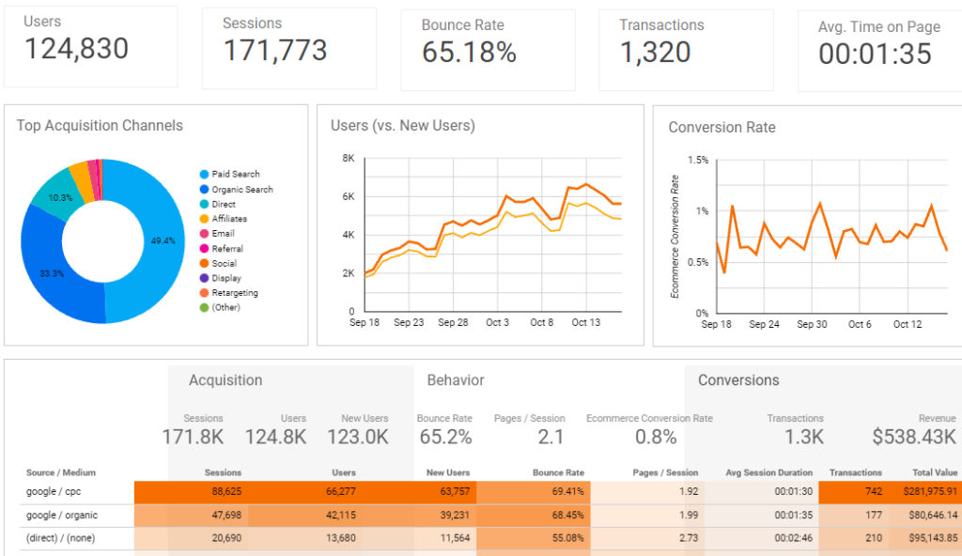962x556 pixels.
Task: Click the Top Acquisition Channels title
Action: click(x=100, y=126)
